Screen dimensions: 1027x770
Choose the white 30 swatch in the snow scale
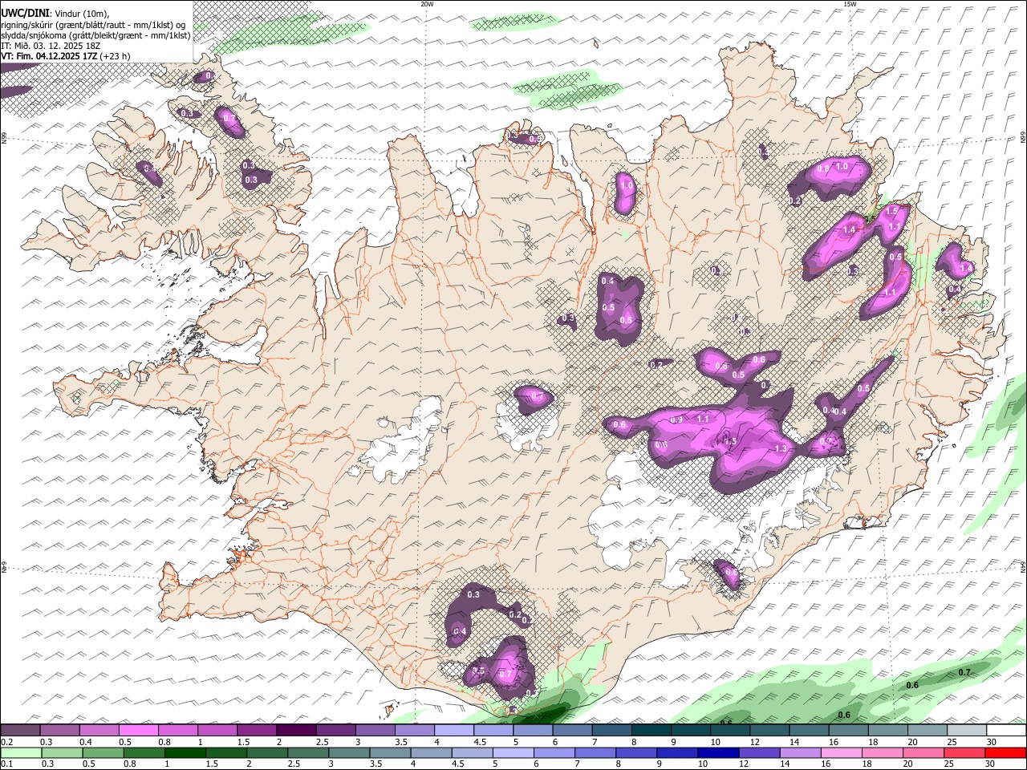tap(1006, 731)
